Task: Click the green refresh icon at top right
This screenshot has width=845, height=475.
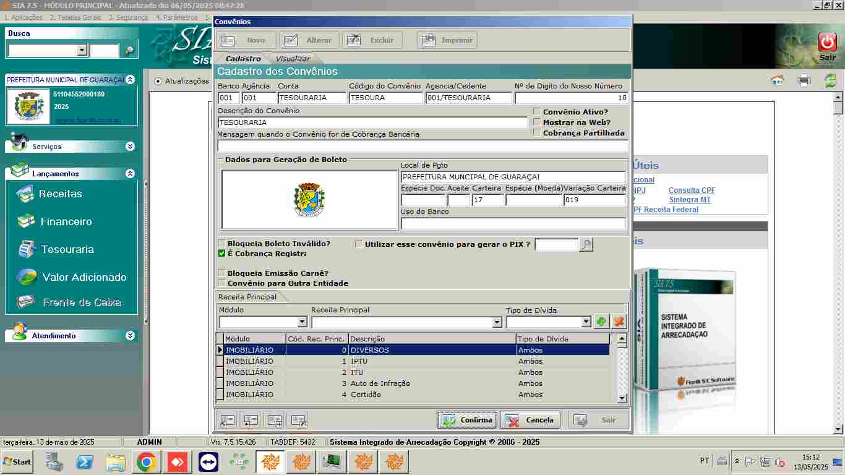Action: [x=830, y=80]
